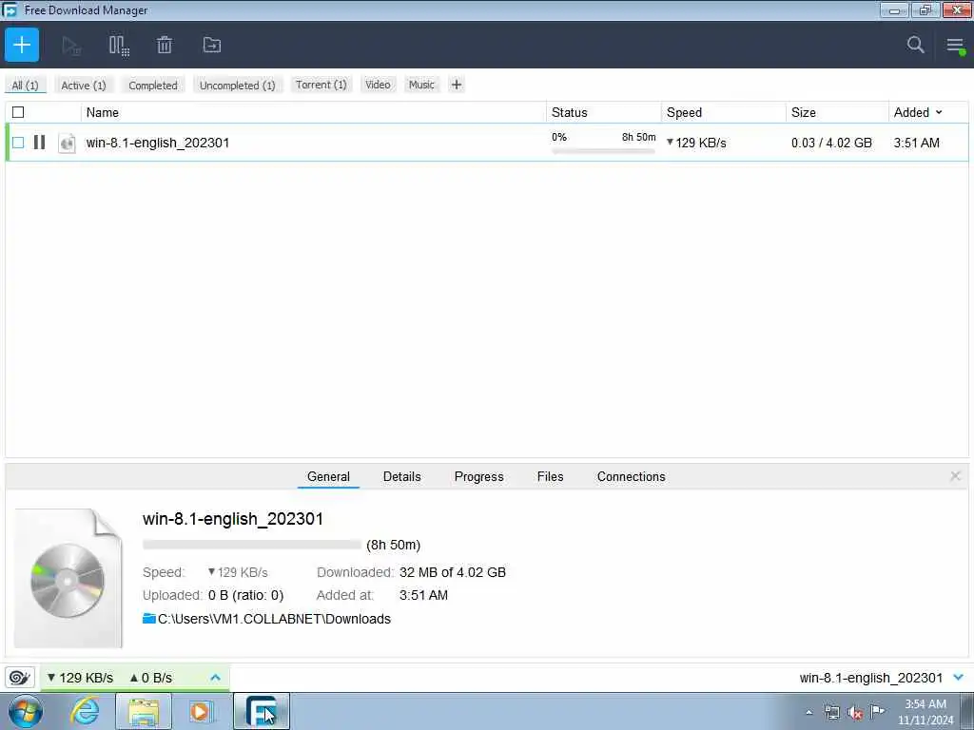Screen dimensions: 974x730
Task: Click the upload speed 0 B/s in status bar
Action: [151, 677]
